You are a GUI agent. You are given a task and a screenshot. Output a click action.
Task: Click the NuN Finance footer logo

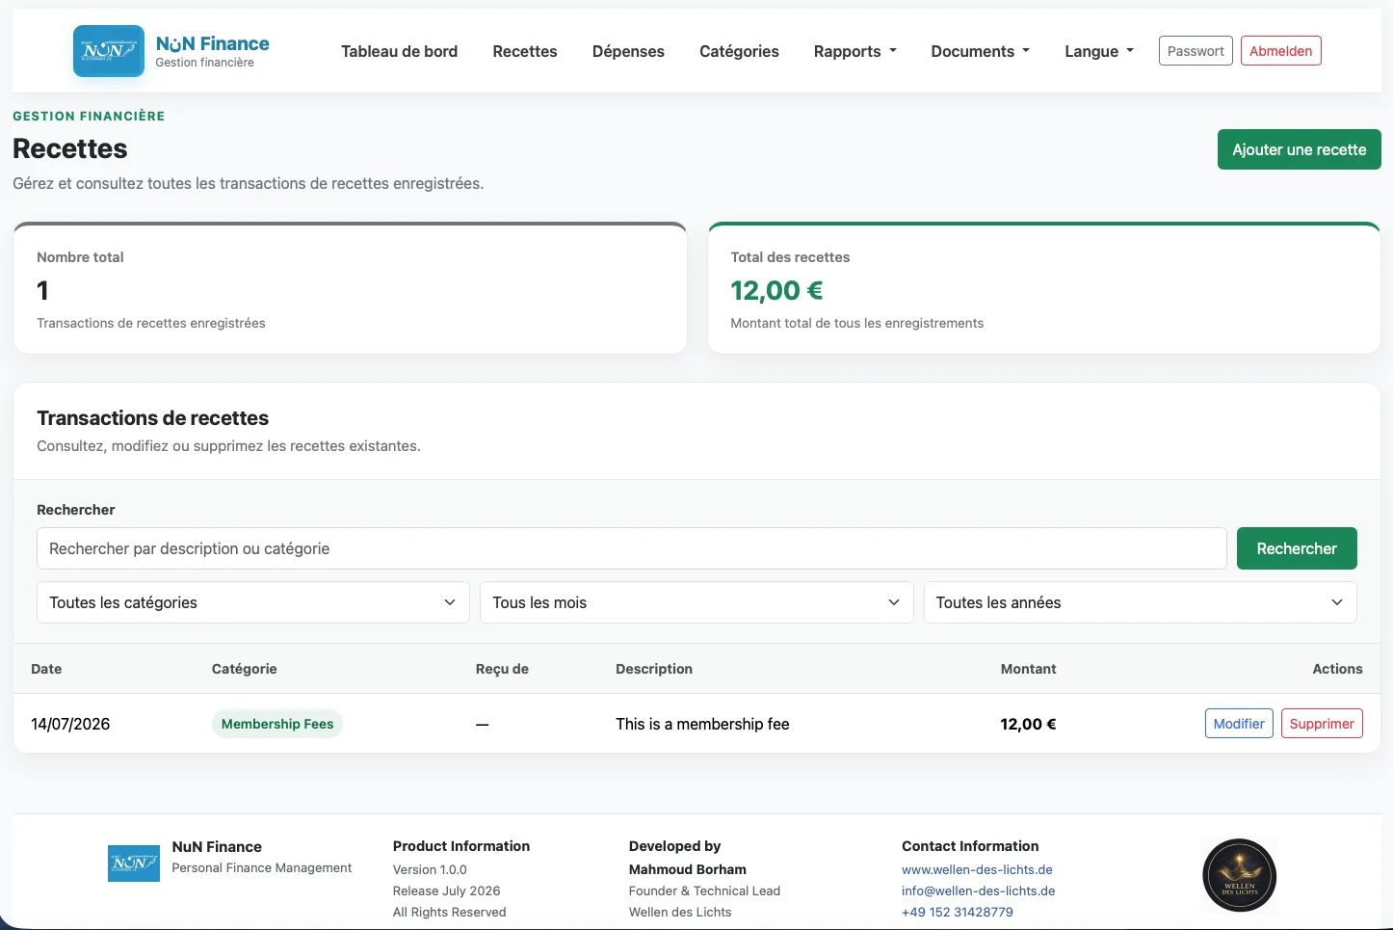pyautogui.click(x=134, y=863)
